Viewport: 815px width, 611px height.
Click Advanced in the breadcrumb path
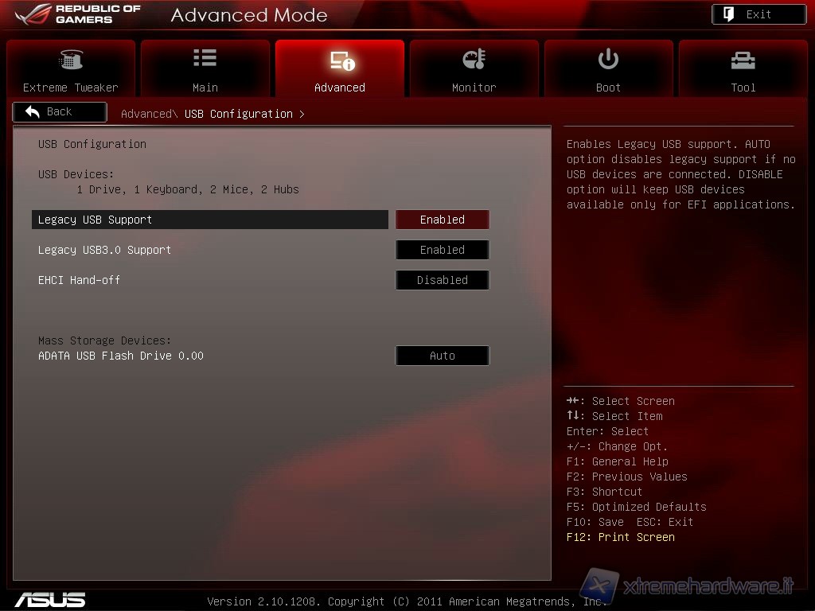(x=145, y=114)
